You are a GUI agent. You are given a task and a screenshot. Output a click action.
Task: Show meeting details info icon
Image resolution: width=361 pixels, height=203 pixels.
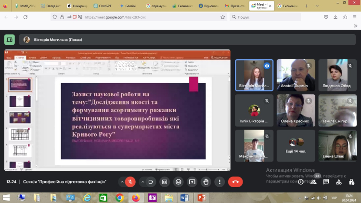301,182
